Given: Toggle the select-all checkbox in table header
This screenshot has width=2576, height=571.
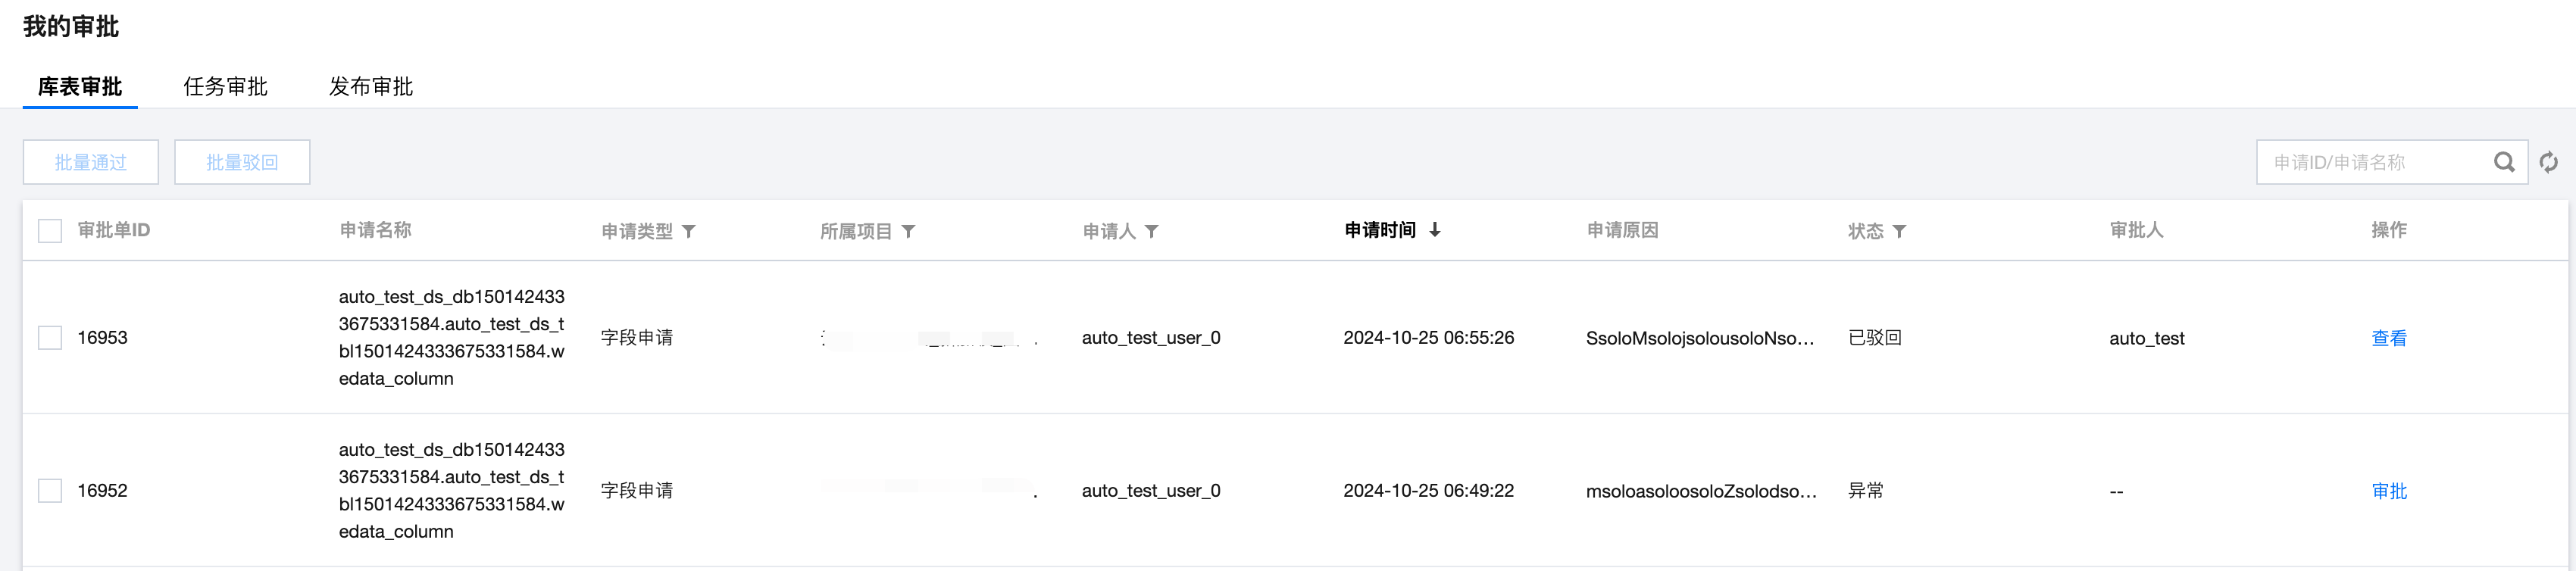Looking at the screenshot, I should click(50, 231).
